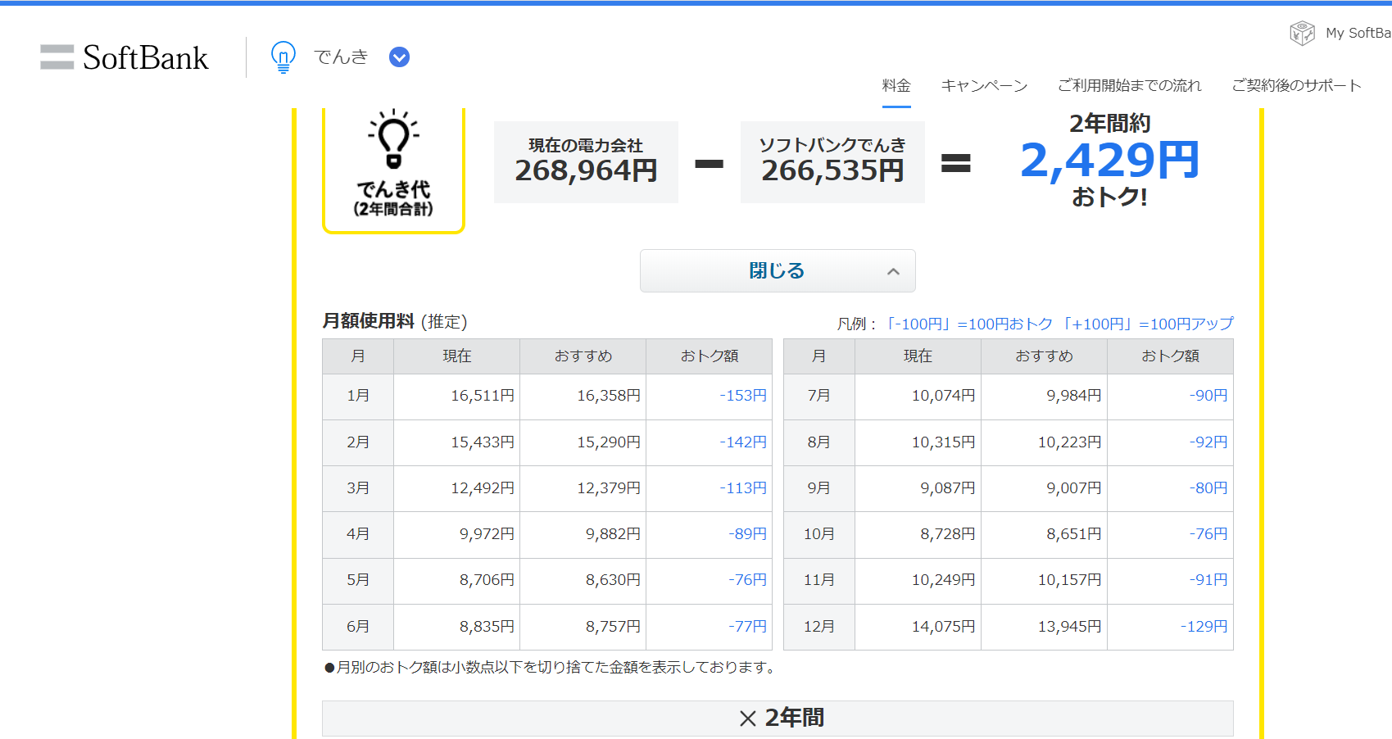Screen dimensions: 1392x739
Task: Click the legend text -100円=100円おトク
Action: [x=969, y=324]
